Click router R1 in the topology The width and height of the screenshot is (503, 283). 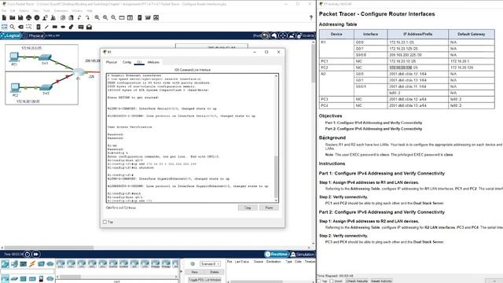pyautogui.click(x=79, y=72)
